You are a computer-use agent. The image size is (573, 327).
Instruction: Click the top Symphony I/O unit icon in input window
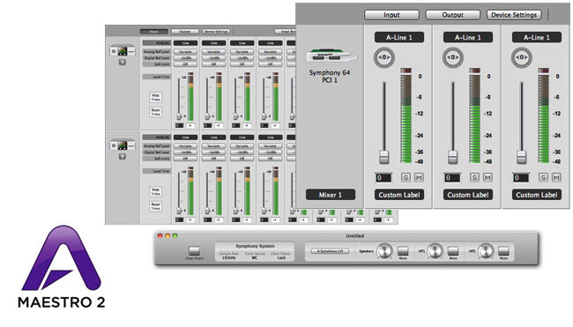(x=123, y=51)
